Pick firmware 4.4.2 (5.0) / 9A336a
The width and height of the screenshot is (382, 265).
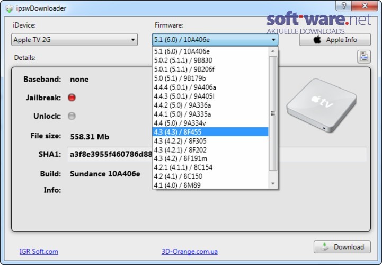click(210, 105)
